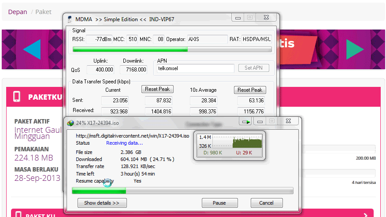Click the left blue carousel arrow

pos(32,49)
